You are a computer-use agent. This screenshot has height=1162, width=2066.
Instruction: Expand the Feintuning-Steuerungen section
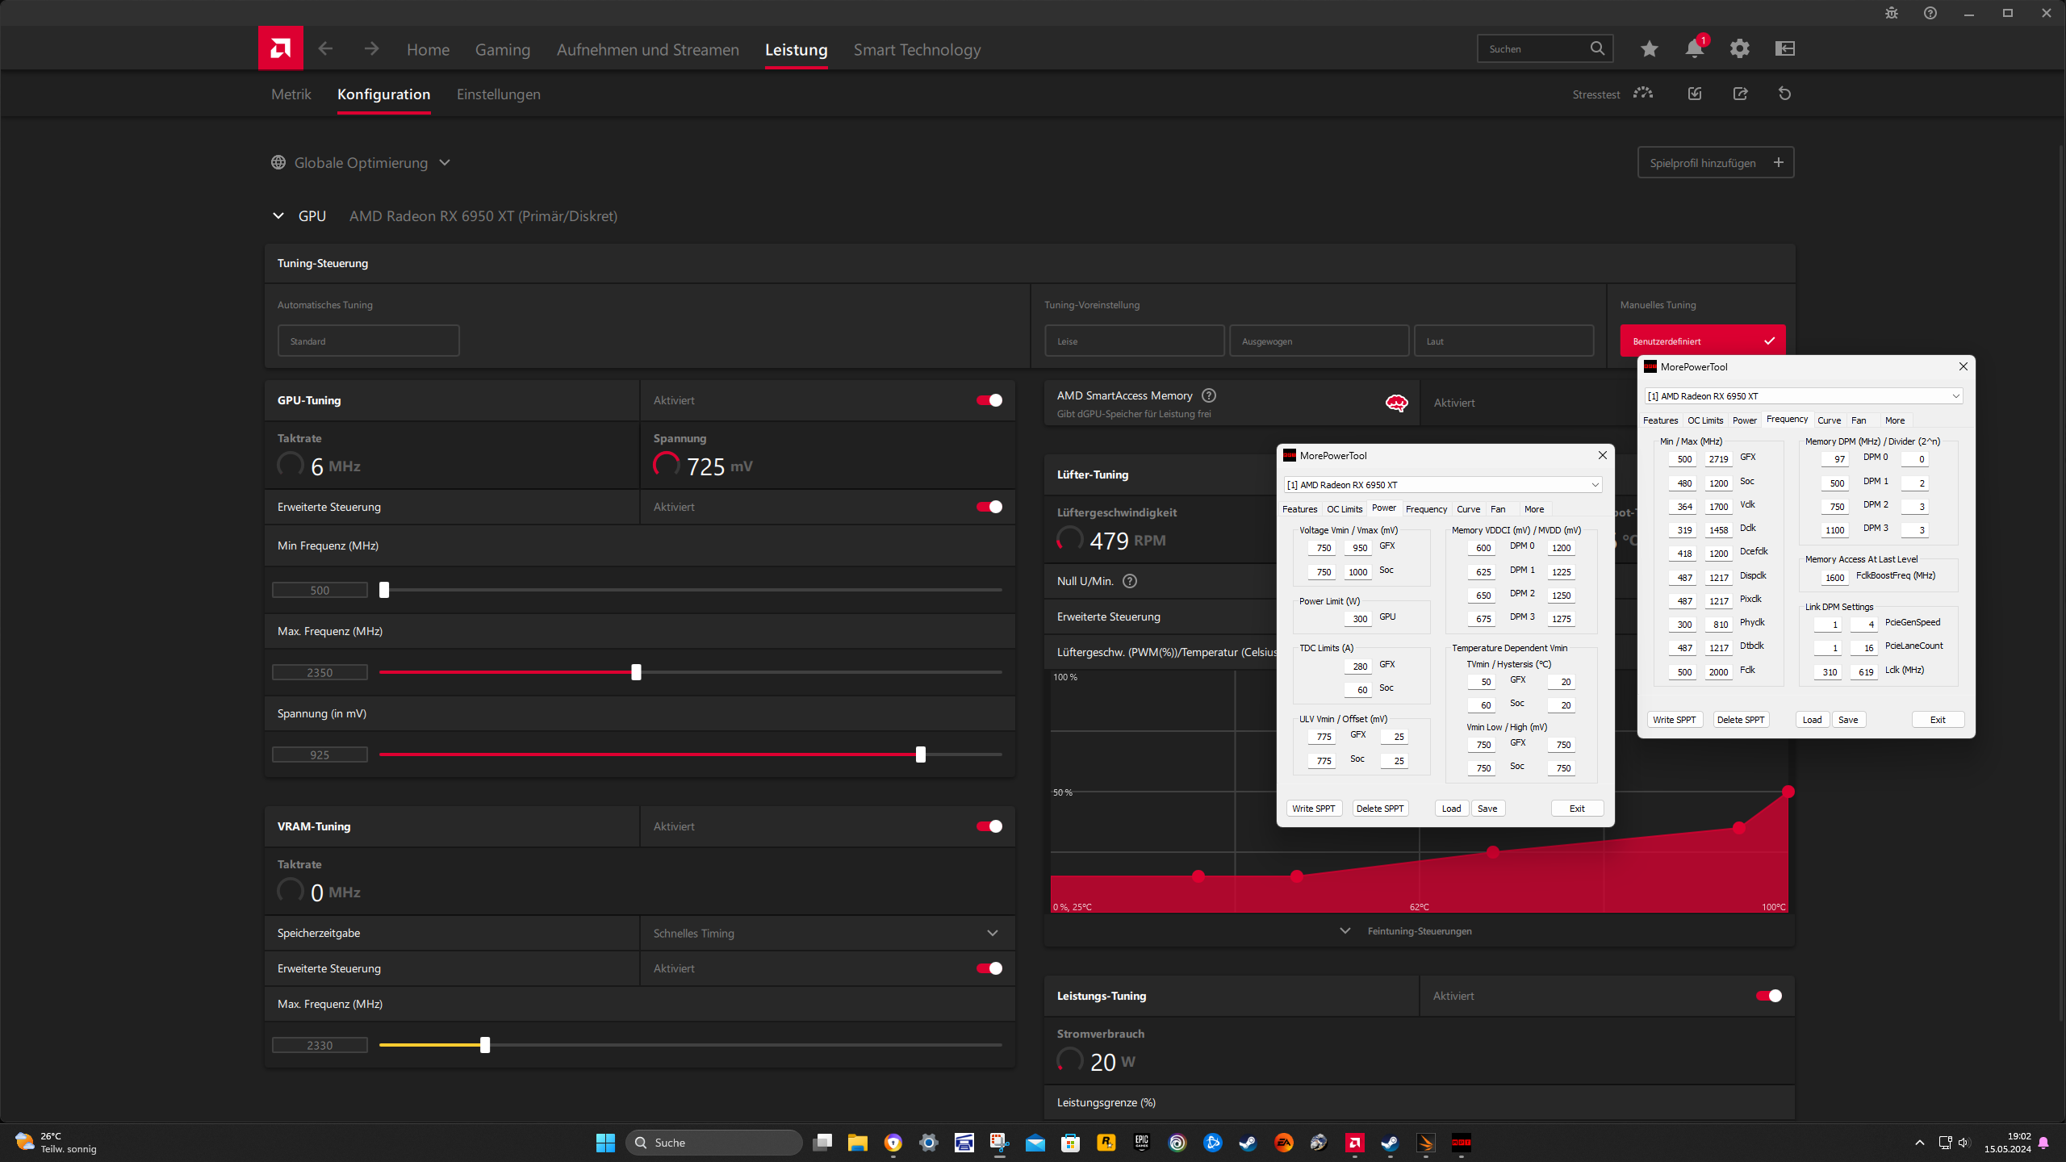1418,931
